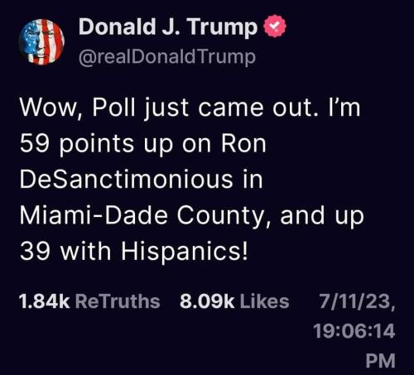Open the flag-painted profile avatar
Viewport: 414px width, 375px height.
point(41,41)
